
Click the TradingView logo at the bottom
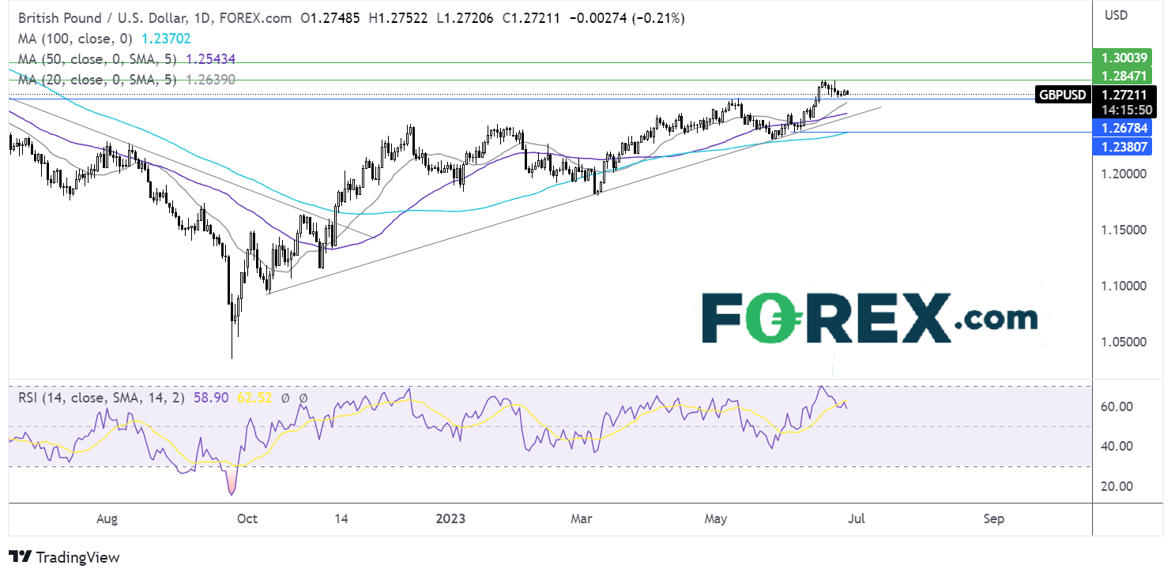65,556
